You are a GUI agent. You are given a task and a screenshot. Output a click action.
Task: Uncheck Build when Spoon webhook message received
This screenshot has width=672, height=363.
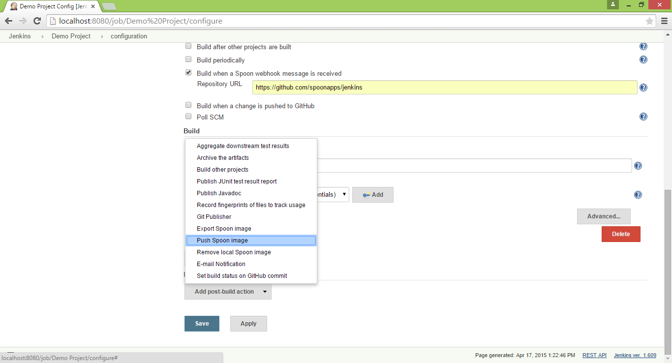pyautogui.click(x=188, y=73)
